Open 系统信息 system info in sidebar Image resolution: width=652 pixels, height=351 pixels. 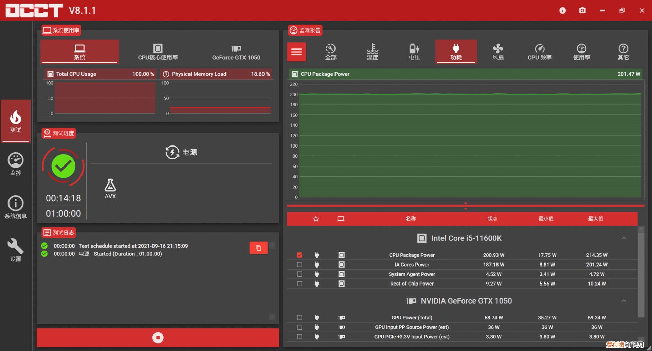(16, 207)
